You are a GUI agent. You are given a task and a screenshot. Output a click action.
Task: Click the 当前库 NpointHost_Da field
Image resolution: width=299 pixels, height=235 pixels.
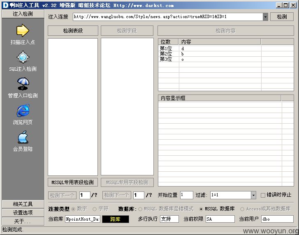coord(83,219)
